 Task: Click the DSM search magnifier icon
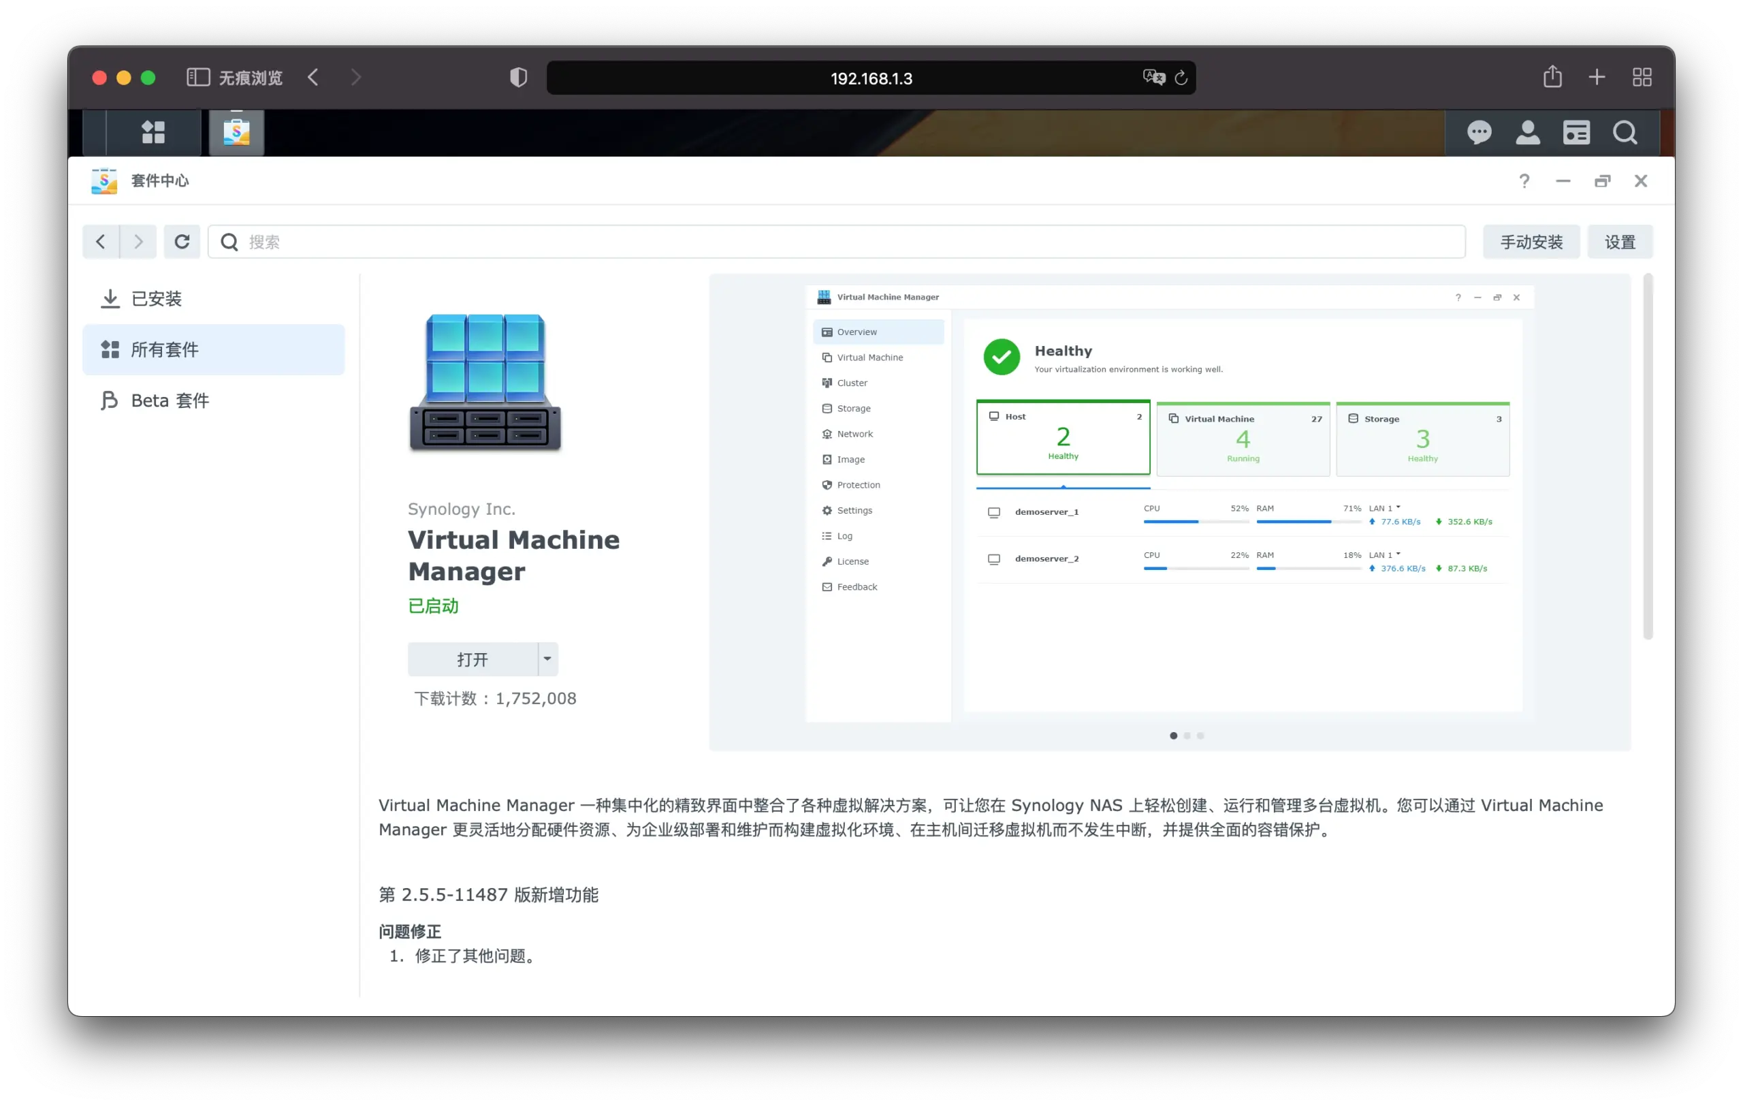(x=1625, y=132)
